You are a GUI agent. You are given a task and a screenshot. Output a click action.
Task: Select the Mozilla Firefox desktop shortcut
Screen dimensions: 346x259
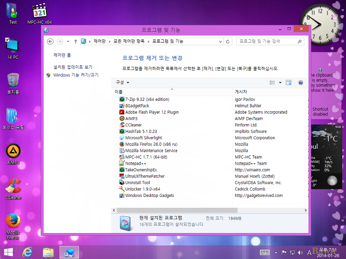pyautogui.click(x=13, y=227)
